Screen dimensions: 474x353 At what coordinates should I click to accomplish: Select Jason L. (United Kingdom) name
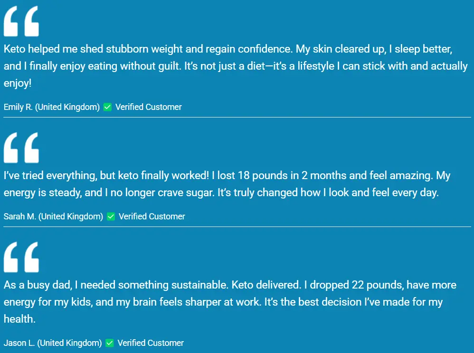[53, 343]
